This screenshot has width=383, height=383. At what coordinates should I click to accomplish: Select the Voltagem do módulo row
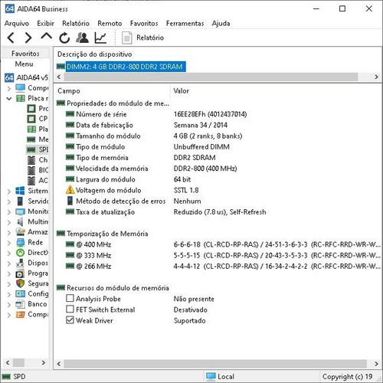218,190
